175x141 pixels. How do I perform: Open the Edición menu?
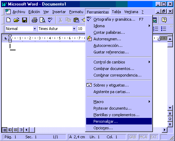[x=34, y=12]
